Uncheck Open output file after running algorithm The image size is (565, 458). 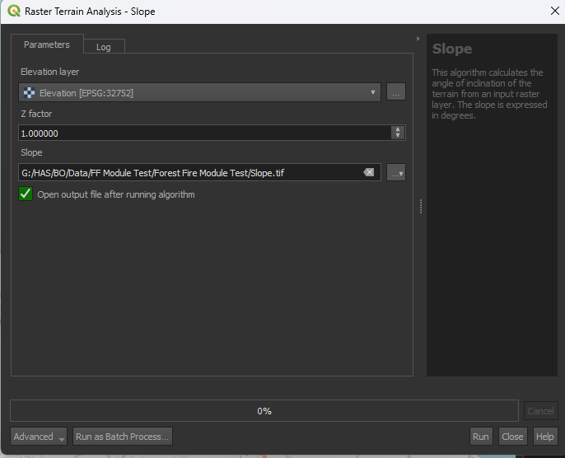coord(26,194)
